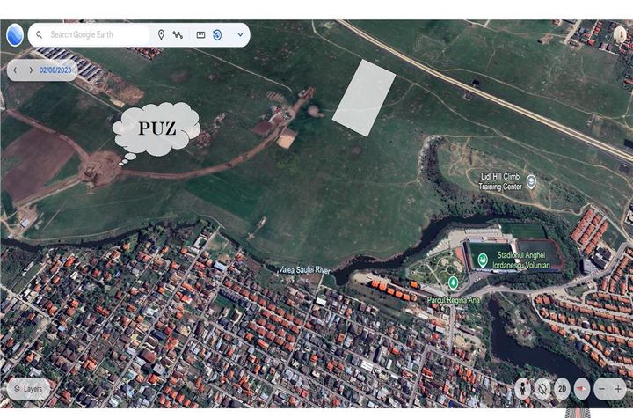Viewport: 633px width, 418px height.
Task: Click the Parcul Regina Ana place marker
Action: pyautogui.click(x=453, y=282)
